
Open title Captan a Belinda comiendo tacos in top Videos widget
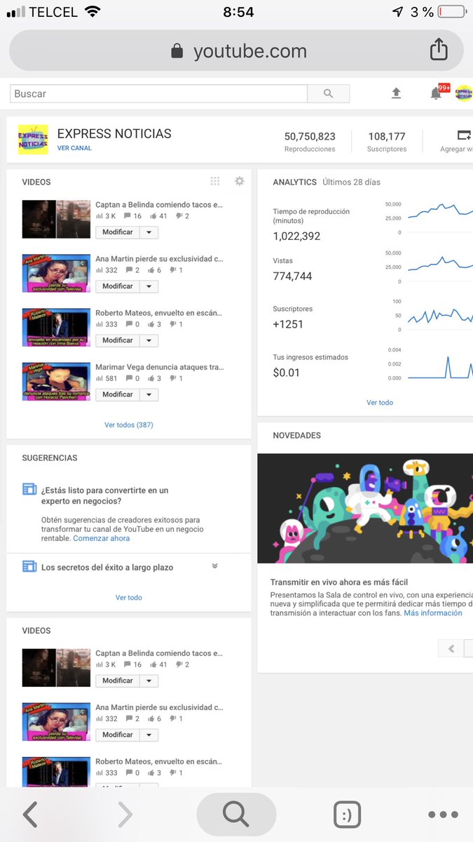(159, 205)
